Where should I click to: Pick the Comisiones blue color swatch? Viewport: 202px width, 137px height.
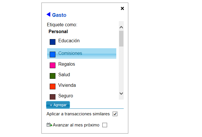(53, 54)
